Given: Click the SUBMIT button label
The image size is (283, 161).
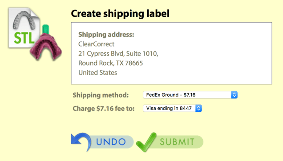Looking at the screenshot, I should tap(177, 142).
